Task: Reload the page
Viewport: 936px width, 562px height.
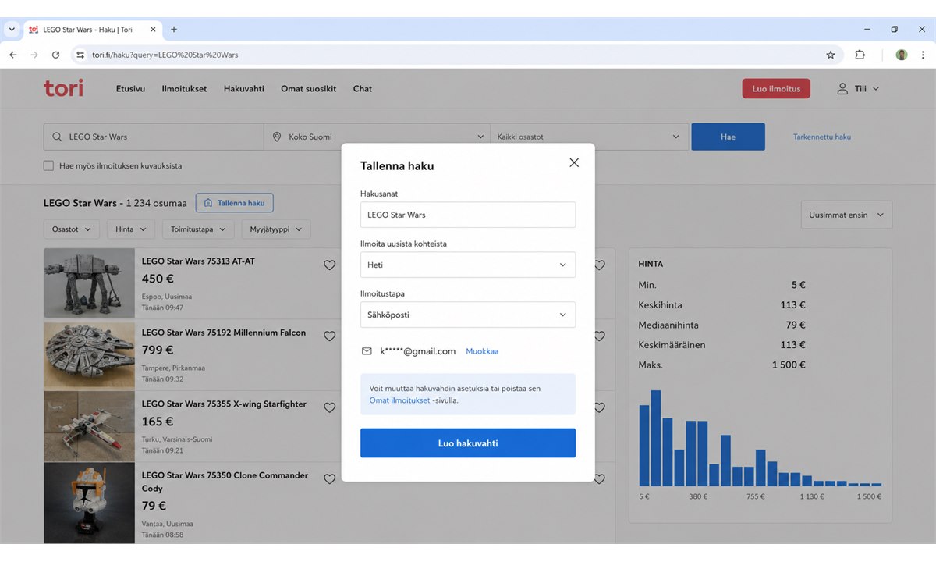Action: [55, 55]
